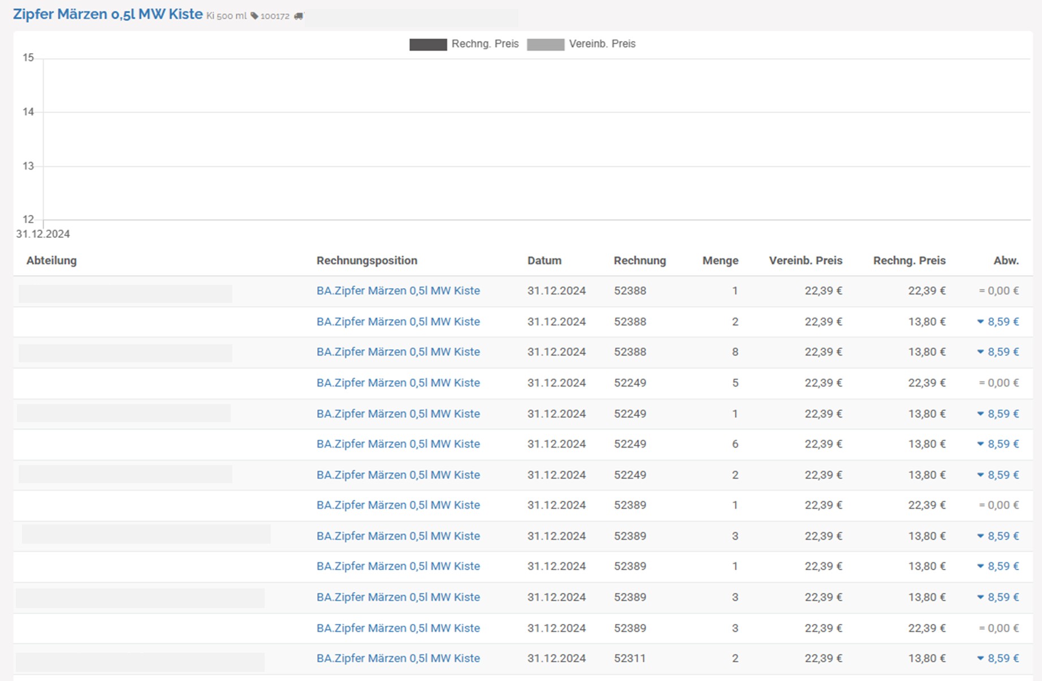Toggle the Rechng. Preis legend swatch
This screenshot has height=681, width=1042.
(428, 44)
